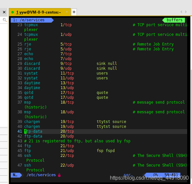Click discard on line 29
This screenshot has width=192, height=184.
pos(32,64)
